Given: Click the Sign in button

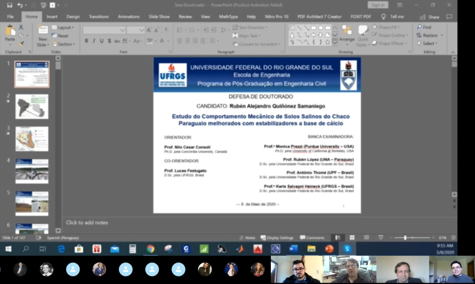Looking at the screenshot, I should (378, 5).
